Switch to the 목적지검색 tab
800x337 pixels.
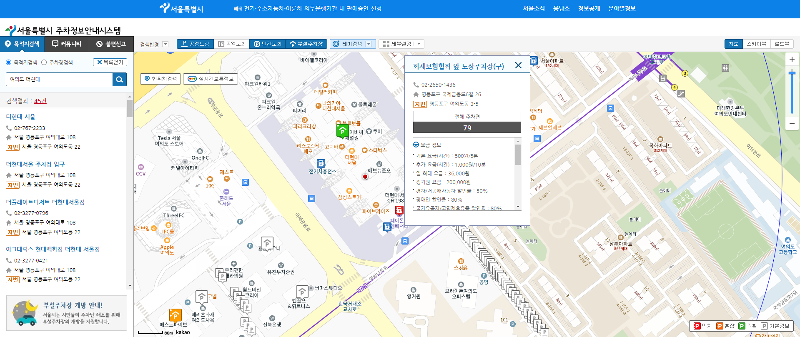point(22,44)
